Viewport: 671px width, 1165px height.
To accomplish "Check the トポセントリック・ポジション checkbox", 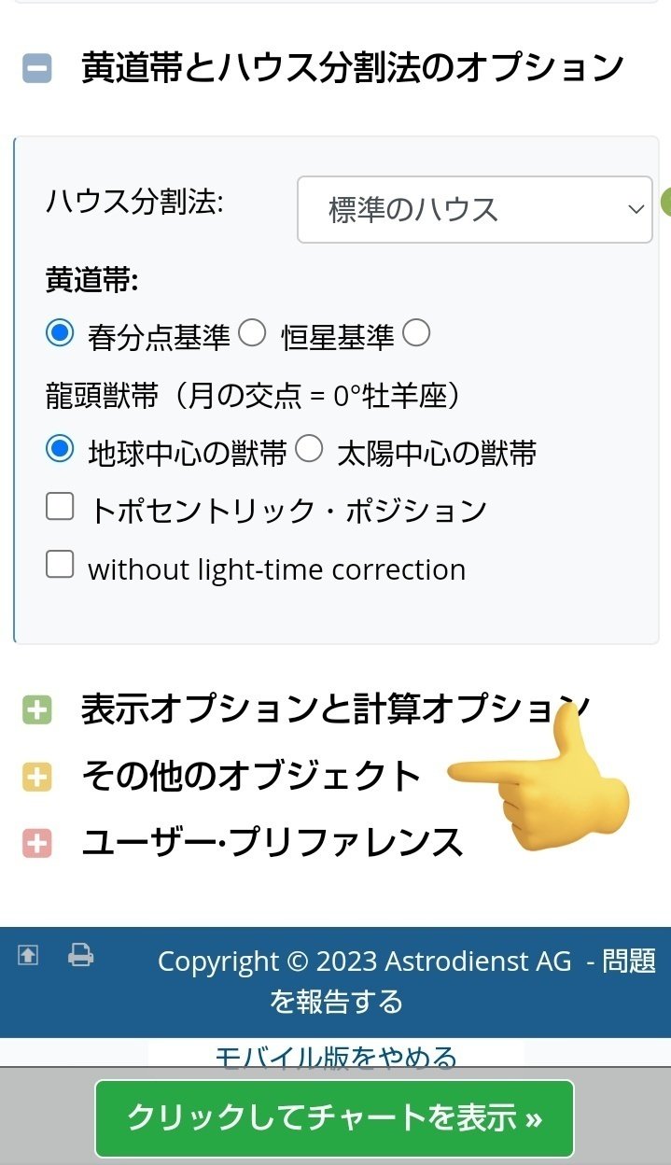I will (x=59, y=505).
